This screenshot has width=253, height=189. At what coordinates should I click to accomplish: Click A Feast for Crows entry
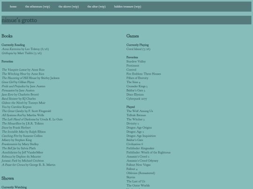click(x=29, y=165)
